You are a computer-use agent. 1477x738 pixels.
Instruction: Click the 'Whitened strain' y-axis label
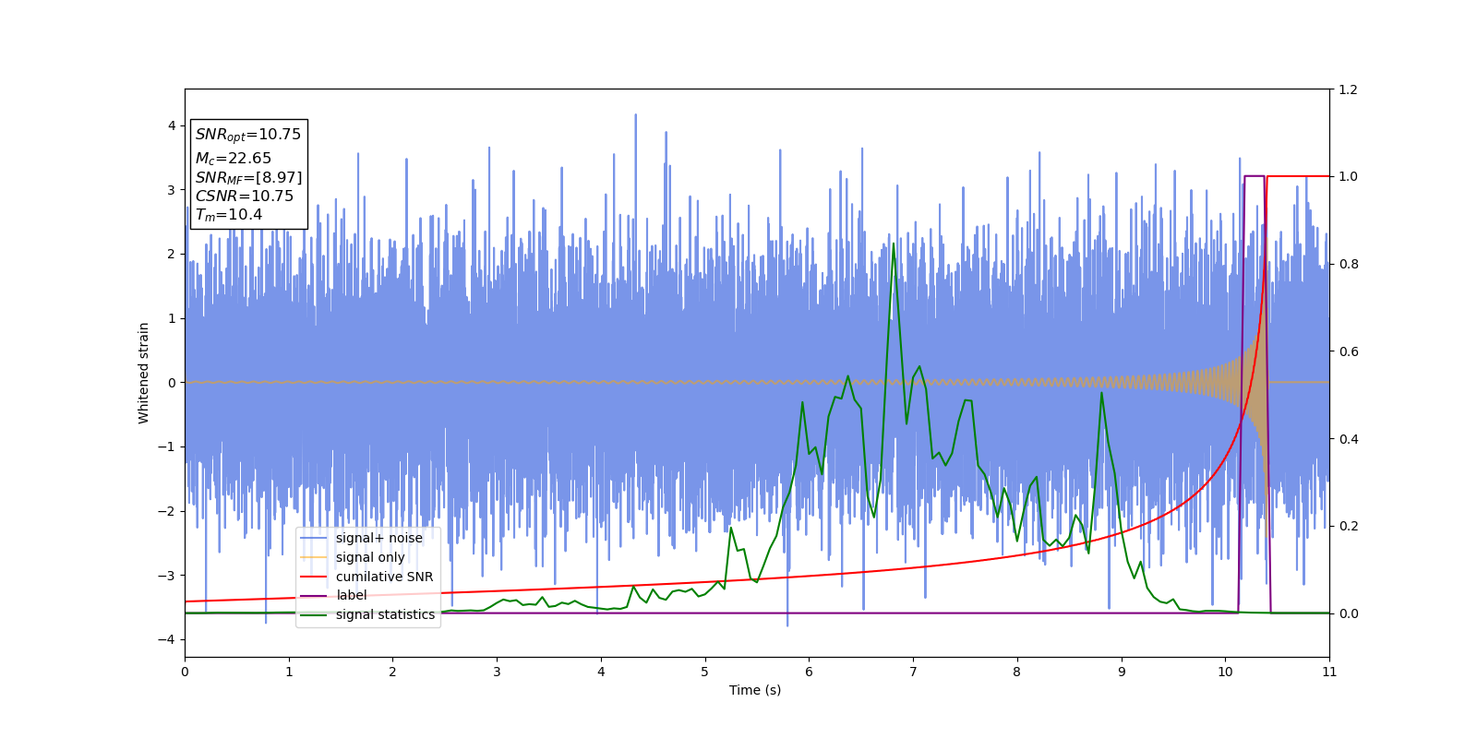tap(143, 373)
